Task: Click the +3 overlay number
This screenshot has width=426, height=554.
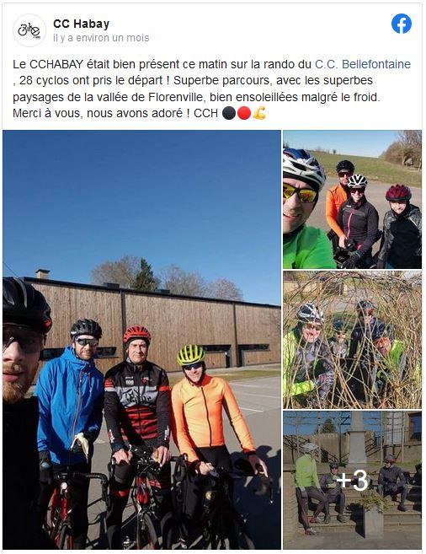Action: point(352,480)
